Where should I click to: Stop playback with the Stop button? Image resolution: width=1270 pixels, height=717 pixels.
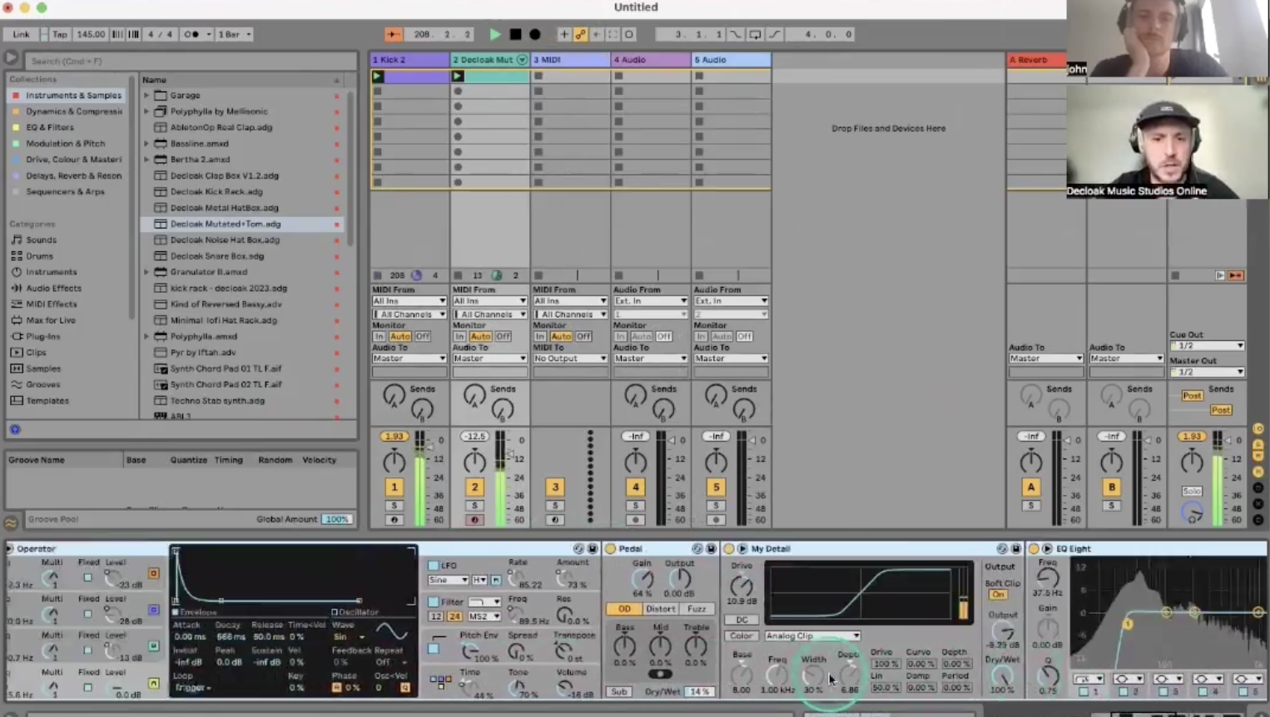click(515, 34)
